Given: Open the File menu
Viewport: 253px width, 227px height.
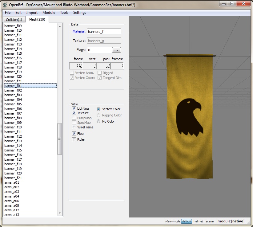Looking at the screenshot, I should click(x=8, y=13).
